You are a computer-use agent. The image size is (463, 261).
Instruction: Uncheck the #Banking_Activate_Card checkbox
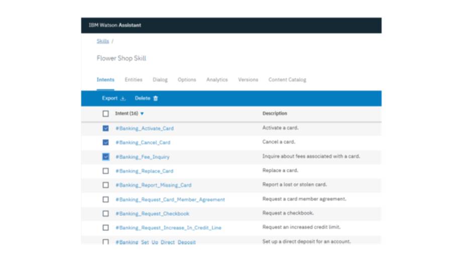[x=105, y=128]
